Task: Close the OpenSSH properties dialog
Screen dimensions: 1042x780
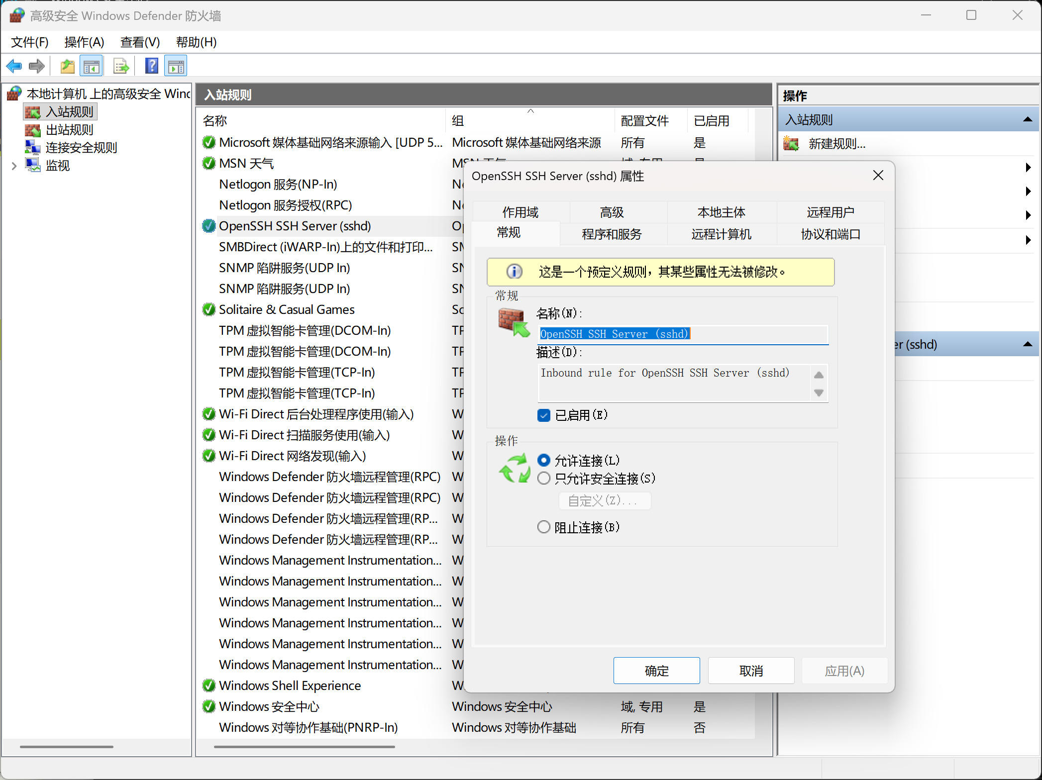Action: click(x=878, y=176)
